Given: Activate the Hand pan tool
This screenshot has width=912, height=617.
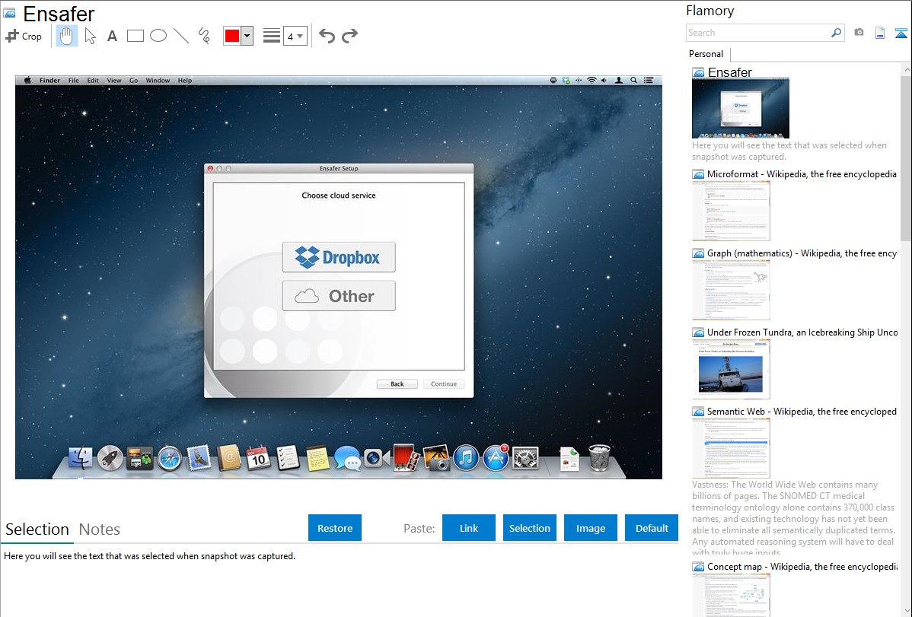Looking at the screenshot, I should 66,36.
